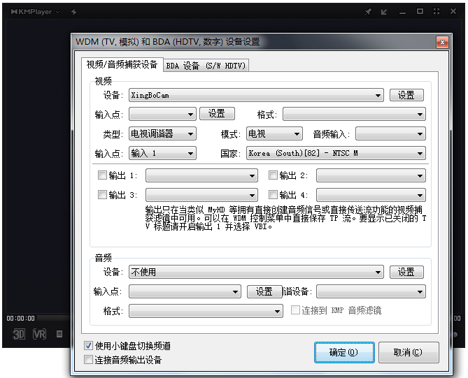Enable VR mode in KMPlayer
The height and width of the screenshot is (378, 468).
tap(39, 334)
